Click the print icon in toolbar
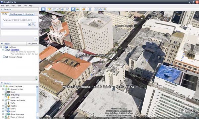The height and width of the screenshot is (119, 199). pyautogui.click(x=100, y=9)
